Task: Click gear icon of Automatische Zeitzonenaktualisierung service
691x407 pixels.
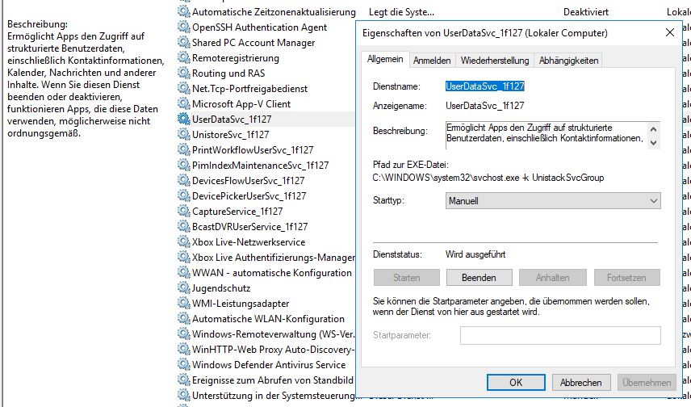Action: tap(183, 12)
